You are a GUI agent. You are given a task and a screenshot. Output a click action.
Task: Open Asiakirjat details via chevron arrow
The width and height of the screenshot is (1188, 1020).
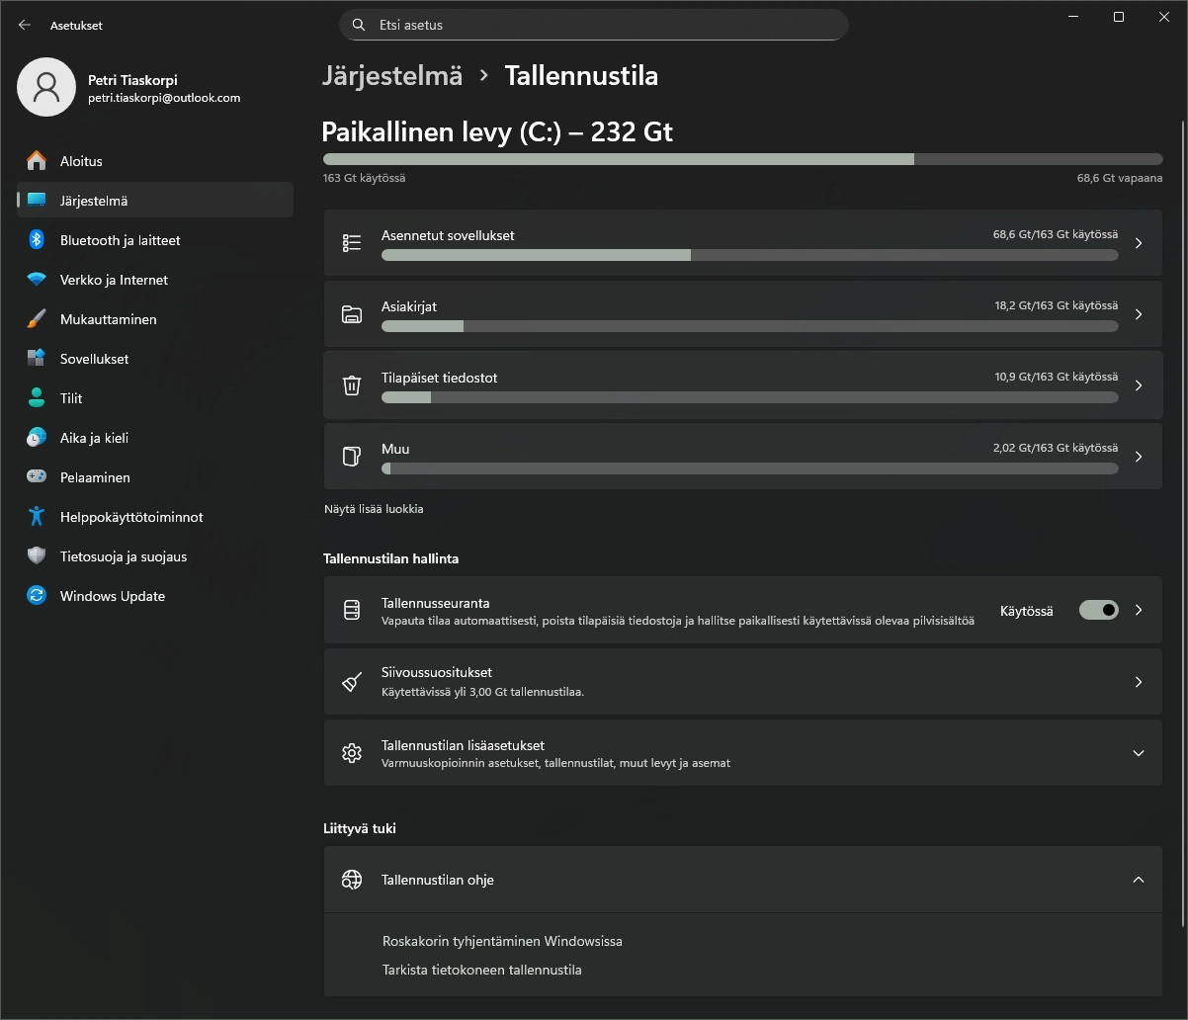[1138, 314]
